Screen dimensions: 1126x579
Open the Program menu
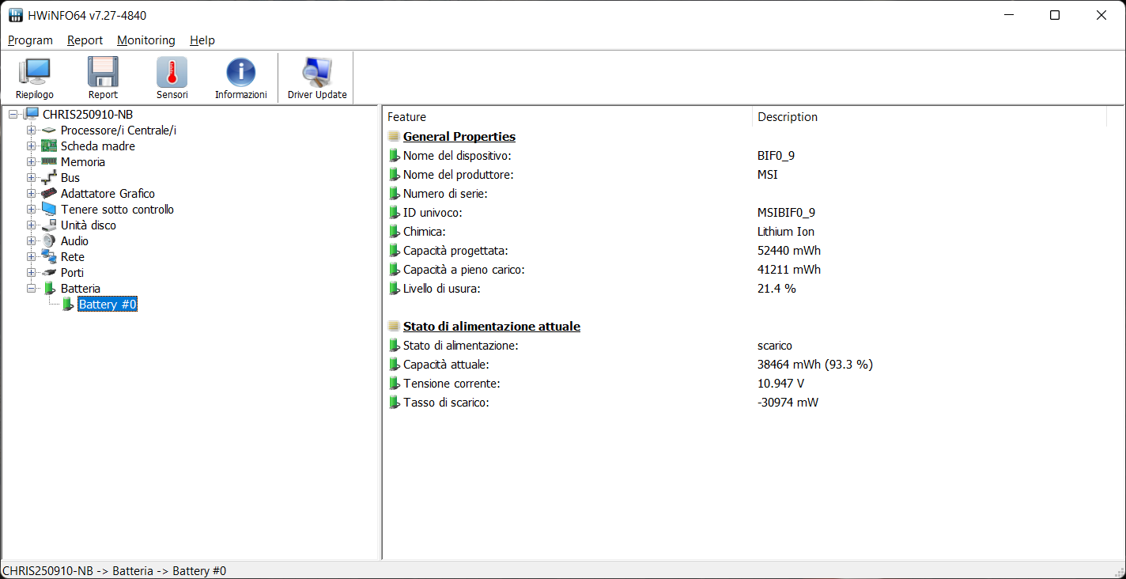[x=30, y=40]
